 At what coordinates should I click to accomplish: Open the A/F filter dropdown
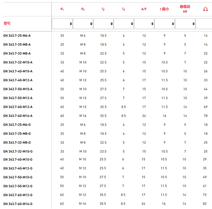[x=144, y=24]
